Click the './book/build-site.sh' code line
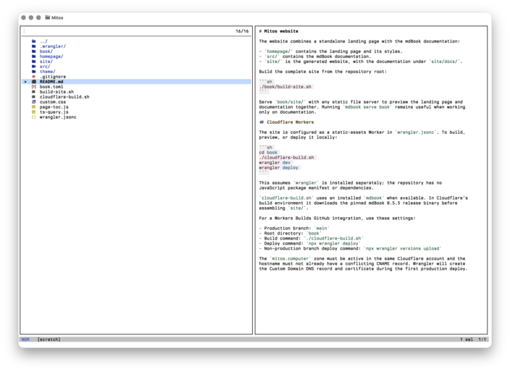 285,87
